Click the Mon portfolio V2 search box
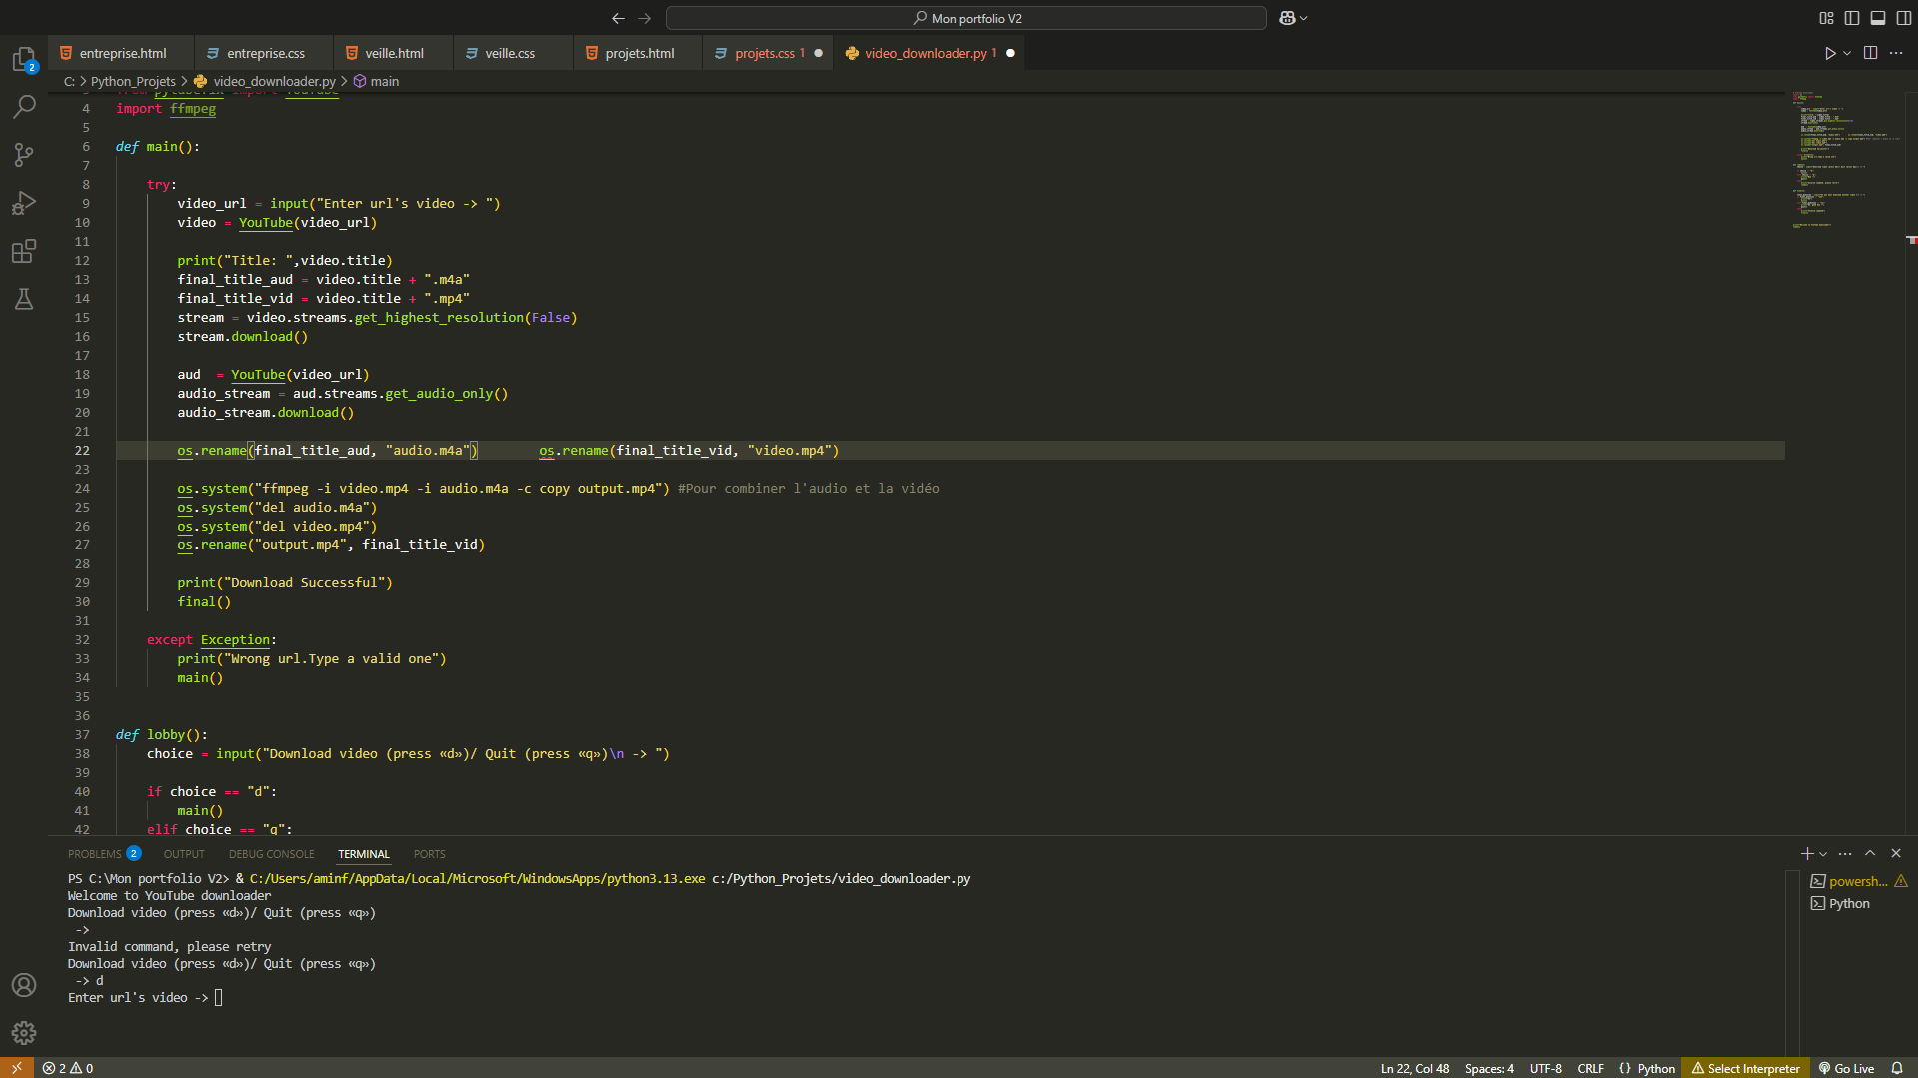The image size is (1918, 1078). (966, 18)
